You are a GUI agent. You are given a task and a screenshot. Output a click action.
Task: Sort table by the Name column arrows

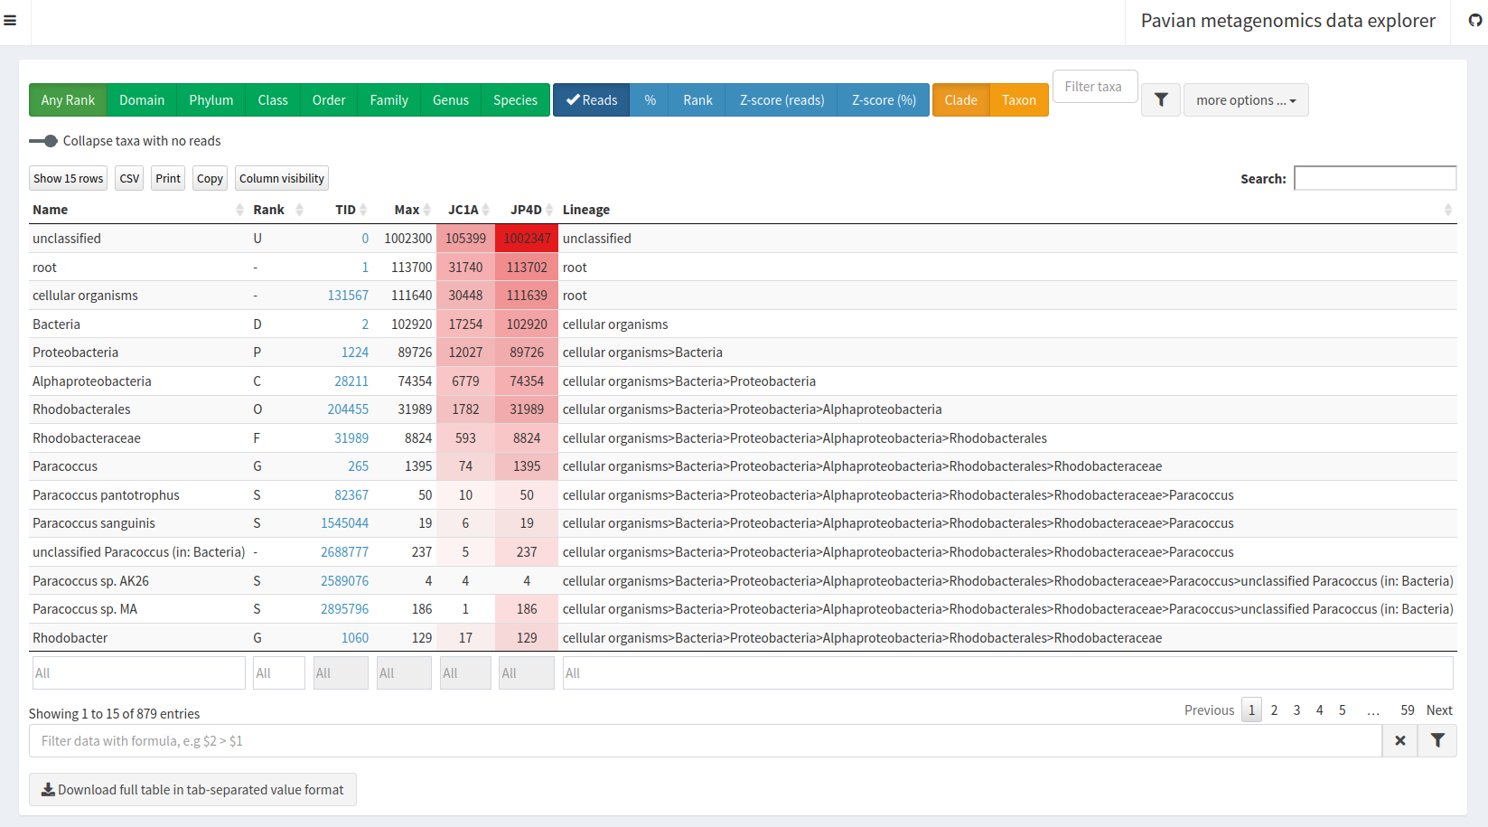coord(239,210)
